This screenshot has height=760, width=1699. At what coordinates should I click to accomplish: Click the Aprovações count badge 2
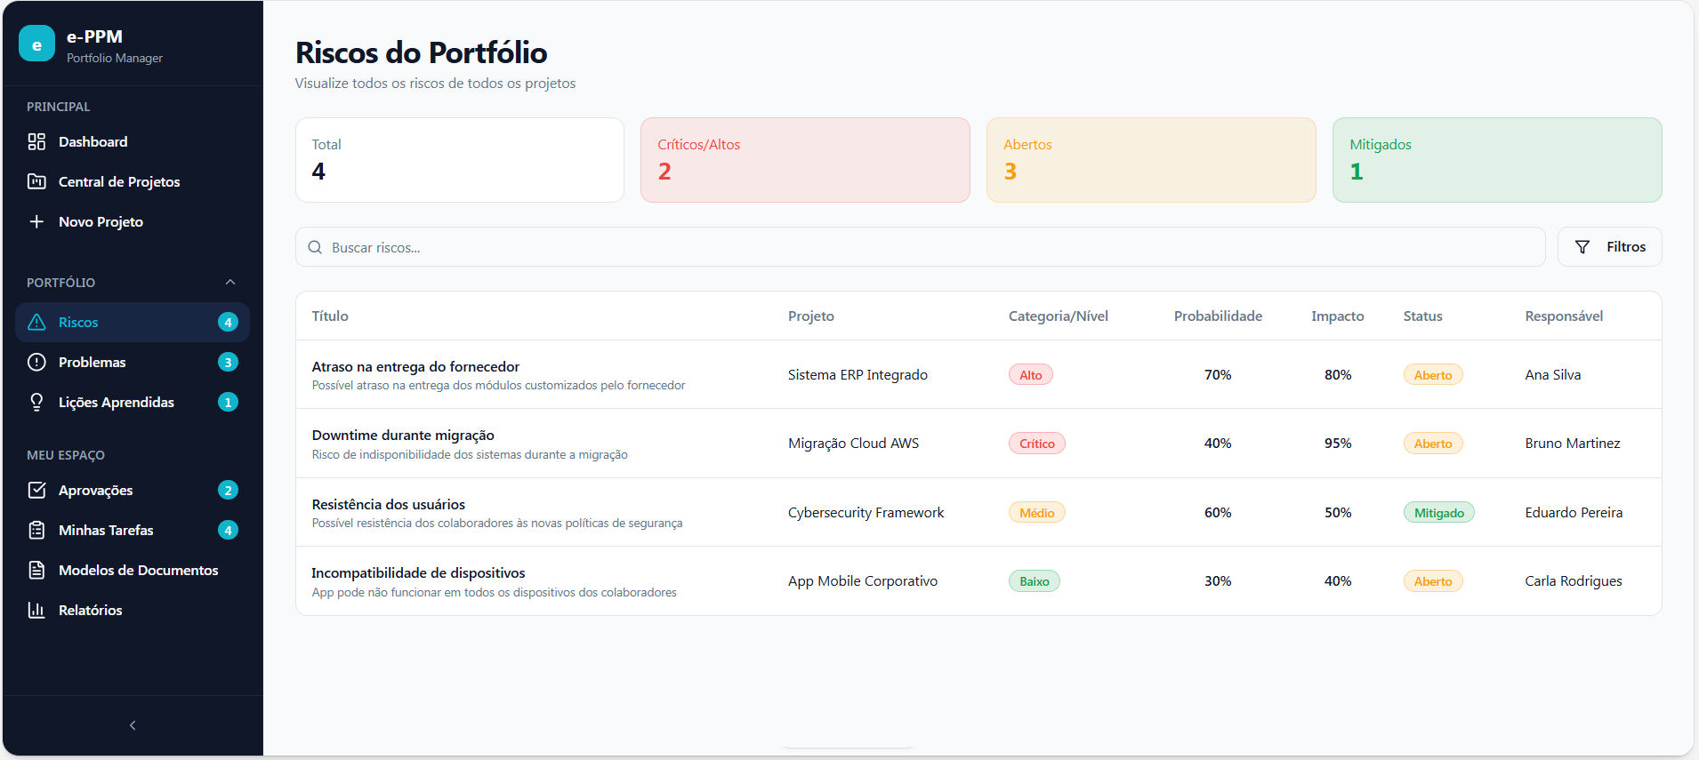point(228,490)
